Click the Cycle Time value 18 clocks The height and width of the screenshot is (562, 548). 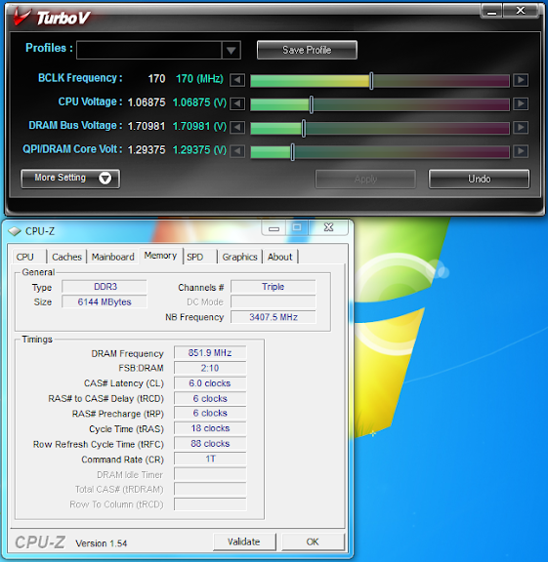click(x=210, y=428)
